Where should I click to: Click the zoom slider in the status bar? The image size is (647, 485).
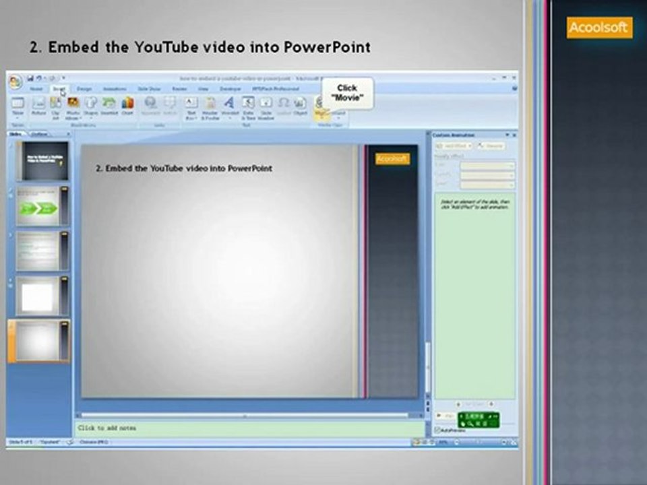(x=479, y=442)
